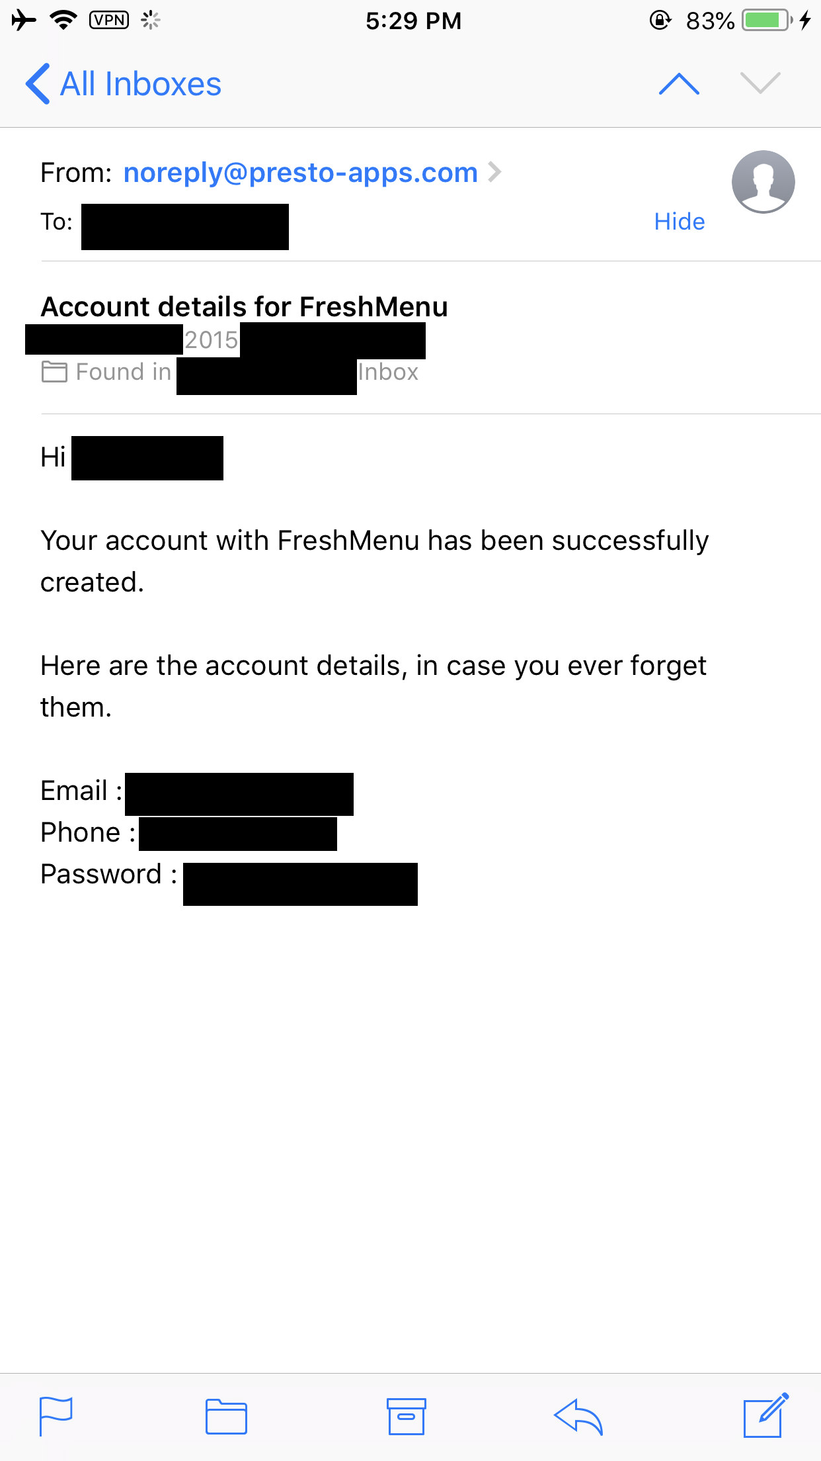
Task: Tap the redacted recipient in the To field
Action: [x=185, y=227]
